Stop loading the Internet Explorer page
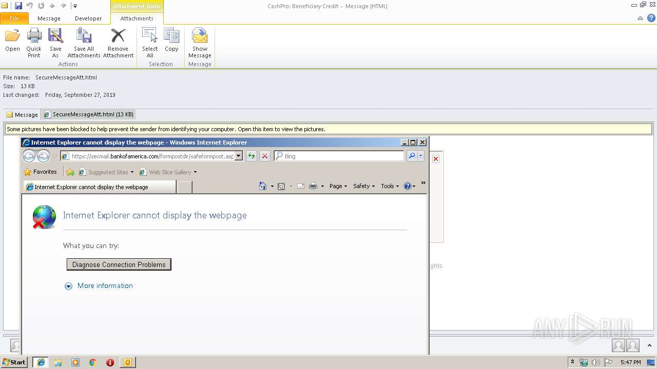 pos(265,156)
